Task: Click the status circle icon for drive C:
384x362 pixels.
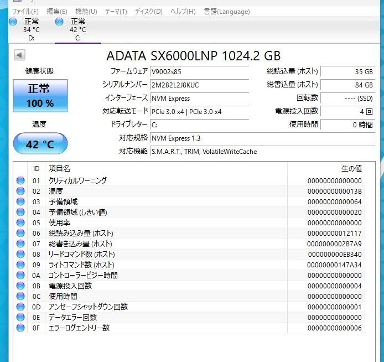Action: (59, 22)
